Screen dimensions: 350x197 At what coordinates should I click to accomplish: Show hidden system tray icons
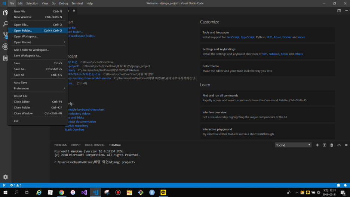tap(297, 192)
